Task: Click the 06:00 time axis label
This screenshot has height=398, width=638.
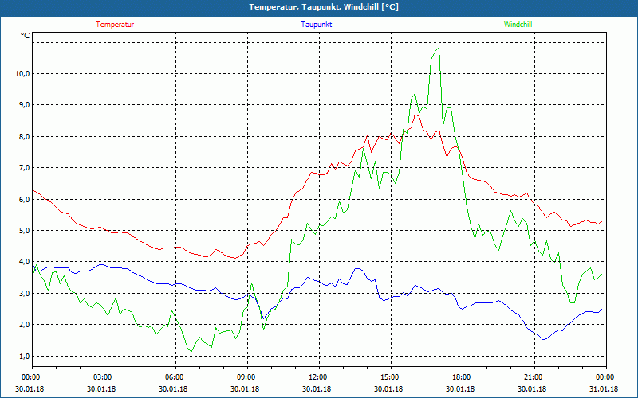Action: click(x=172, y=377)
